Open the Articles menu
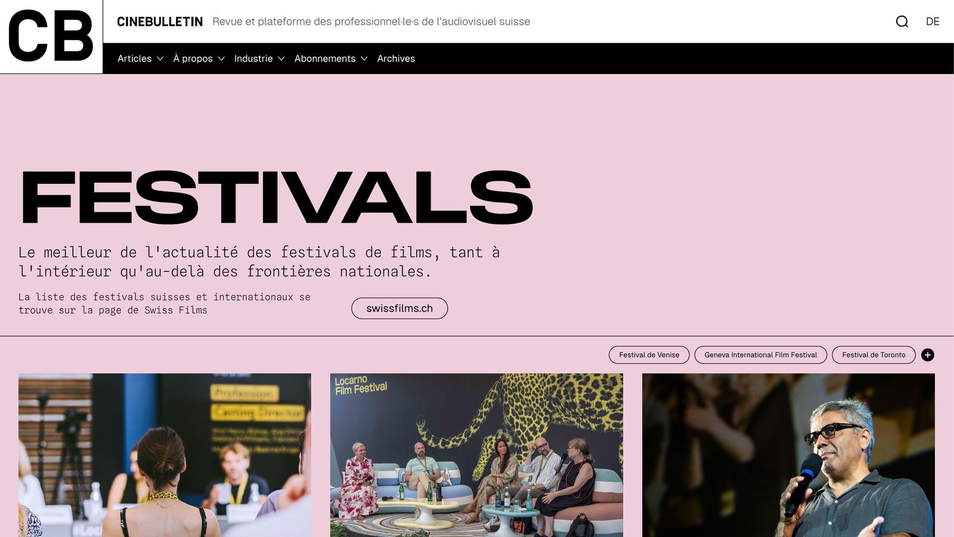The image size is (954, 537). pos(135,58)
